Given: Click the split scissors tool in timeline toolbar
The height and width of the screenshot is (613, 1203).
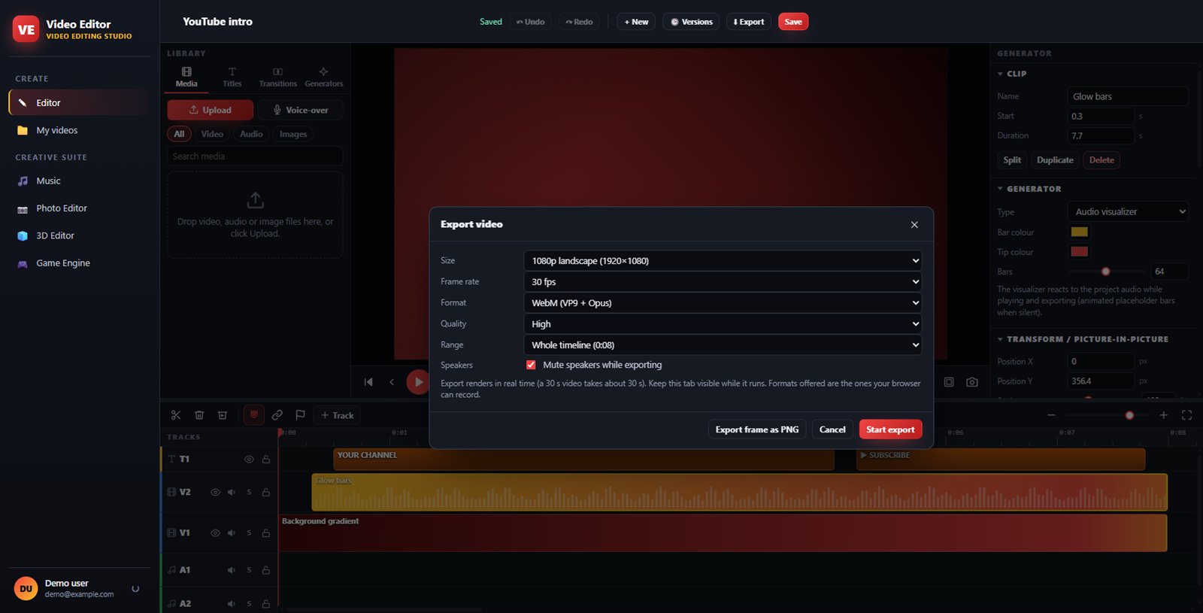Looking at the screenshot, I should point(176,415).
